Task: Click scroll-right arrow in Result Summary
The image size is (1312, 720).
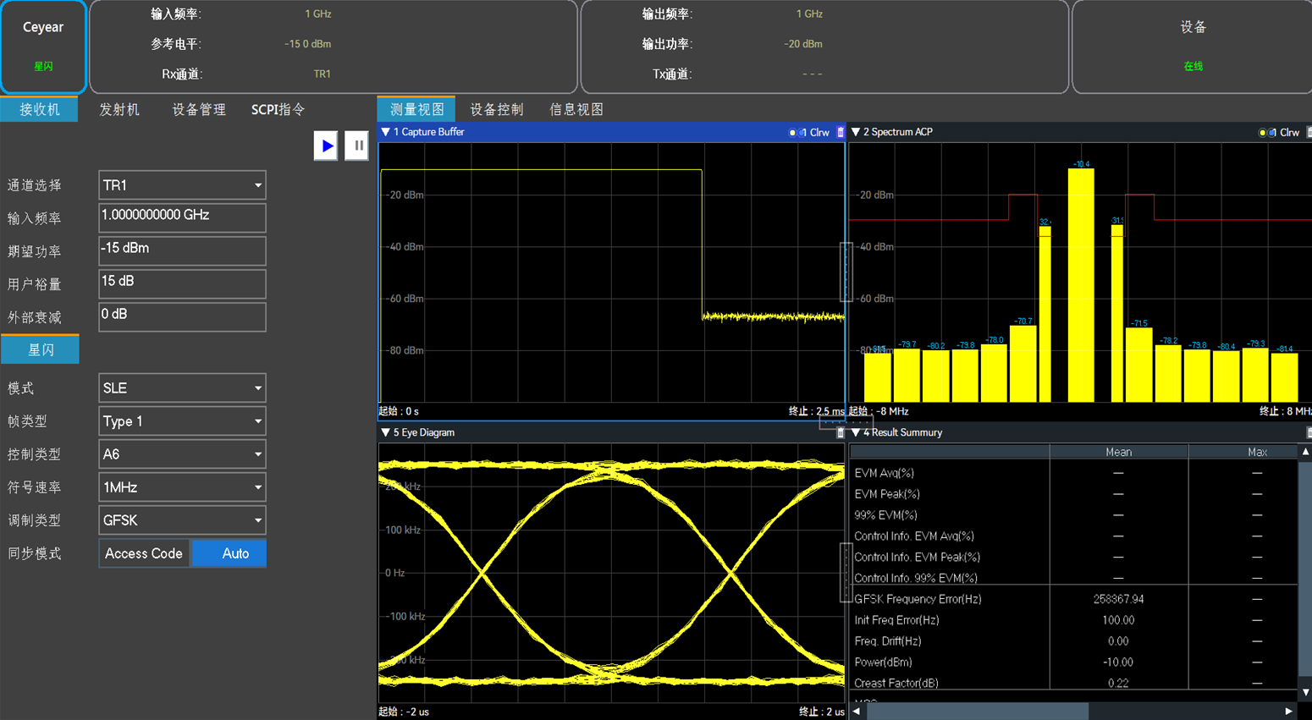Action: [x=1289, y=712]
